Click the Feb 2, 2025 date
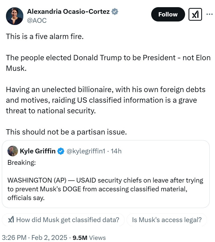Image resolution: width=215 pixels, height=242 pixels. (49, 237)
